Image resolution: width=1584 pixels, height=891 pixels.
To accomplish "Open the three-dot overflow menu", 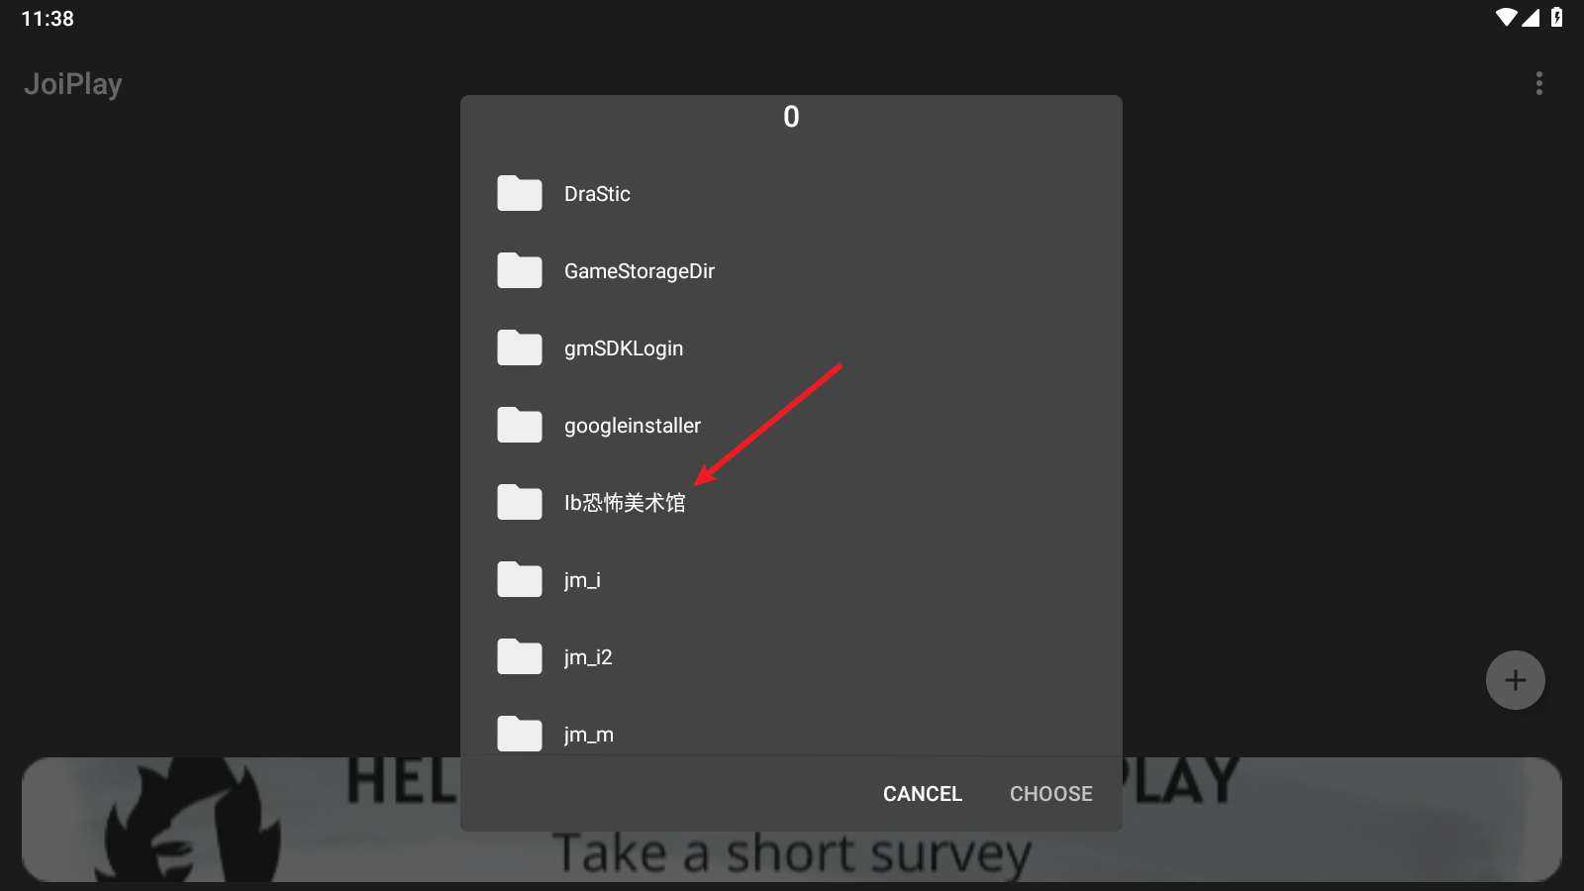I will pos(1538,83).
